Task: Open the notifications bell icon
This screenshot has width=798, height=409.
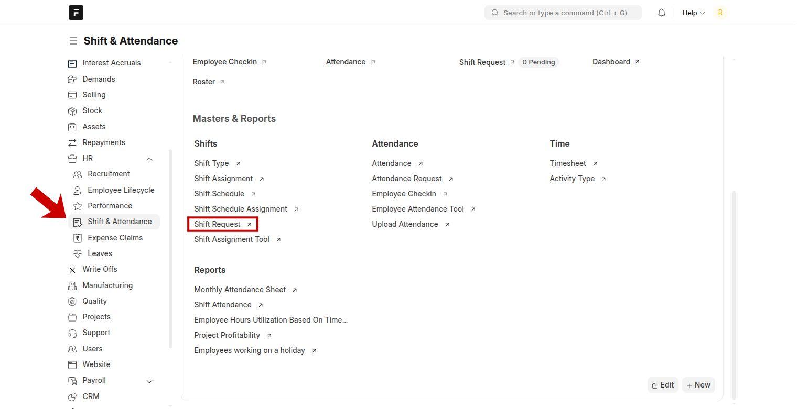Action: pyautogui.click(x=662, y=13)
